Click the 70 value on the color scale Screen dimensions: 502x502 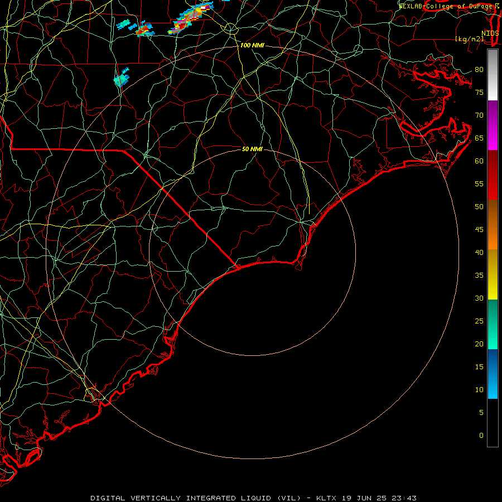[479, 115]
